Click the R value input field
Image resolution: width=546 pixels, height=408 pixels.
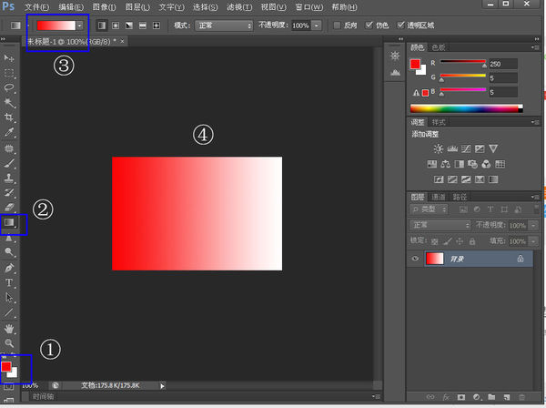pos(503,64)
